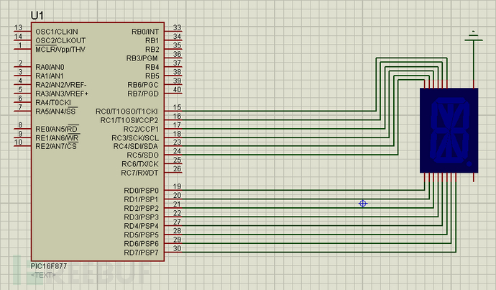This screenshot has width=496, height=290.
Task: Click the <TEXT> placeholder under PIC16F877
Action: (43, 275)
